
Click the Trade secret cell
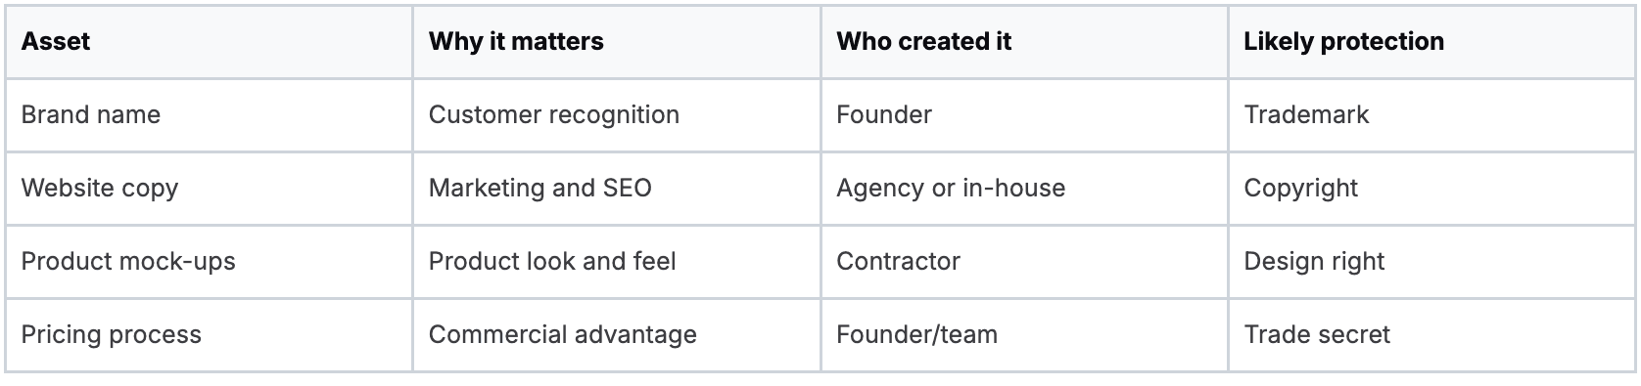pos(1431,335)
